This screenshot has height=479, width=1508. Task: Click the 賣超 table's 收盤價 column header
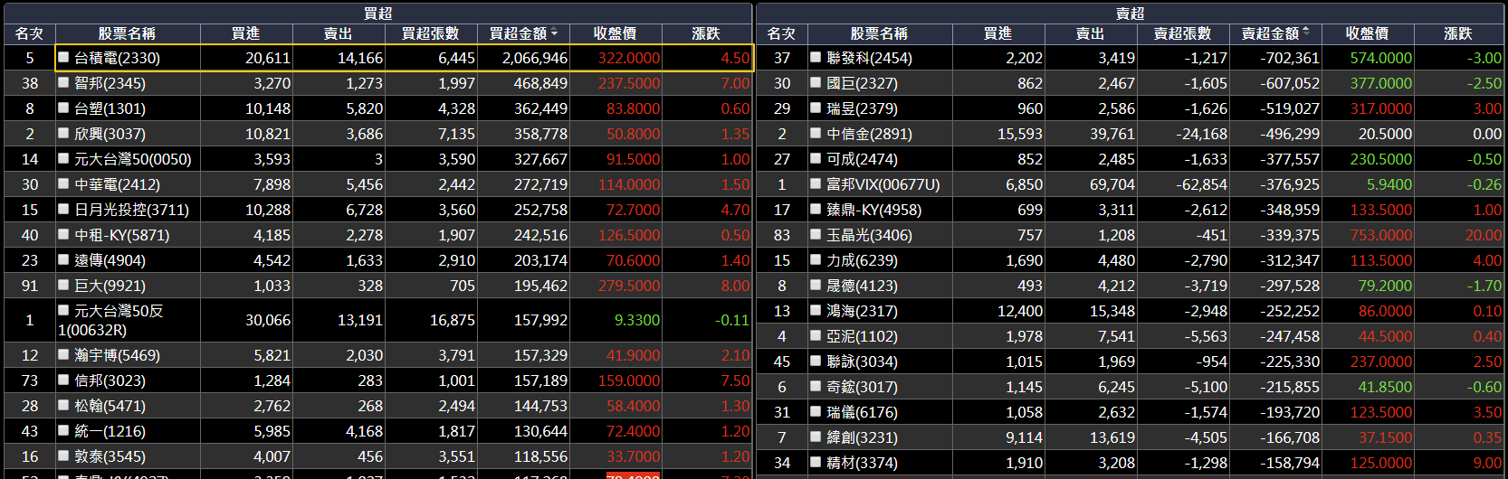[1368, 33]
